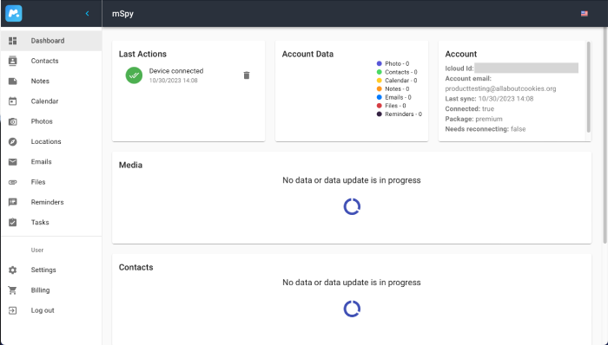The height and width of the screenshot is (345, 608).
Task: Click the mSpy logo icon
Action: click(x=14, y=14)
